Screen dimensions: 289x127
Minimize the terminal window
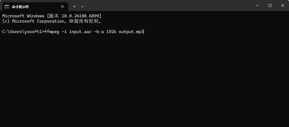point(257,6)
